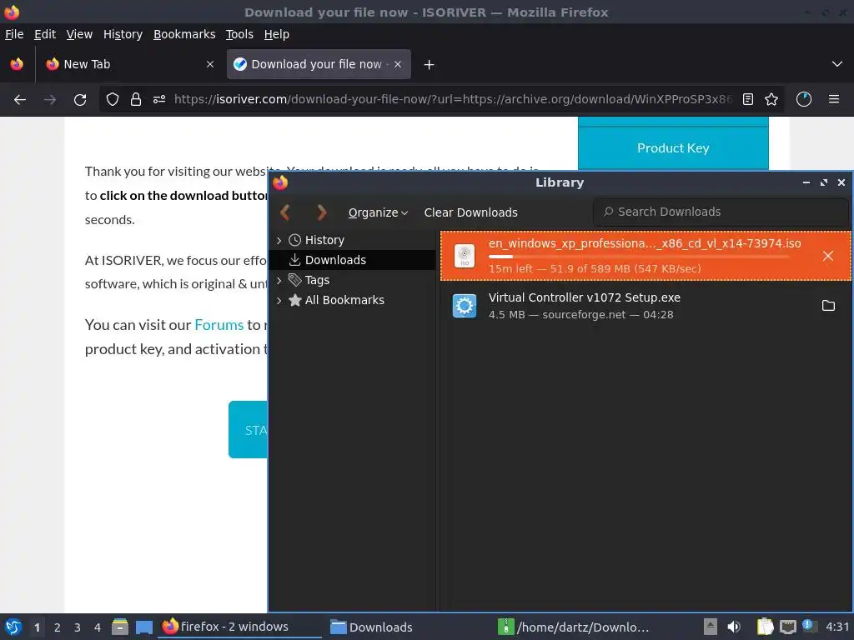Open the desktop start menu icon
854x640 pixels.
point(13,627)
